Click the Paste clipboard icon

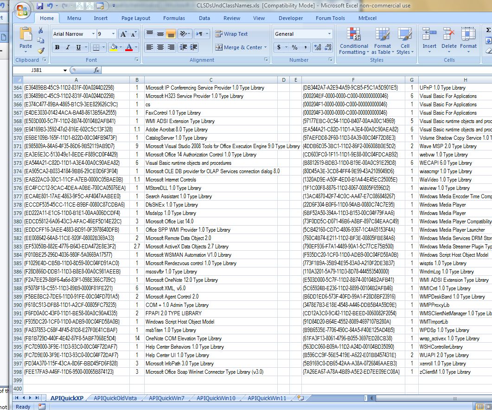(26, 34)
